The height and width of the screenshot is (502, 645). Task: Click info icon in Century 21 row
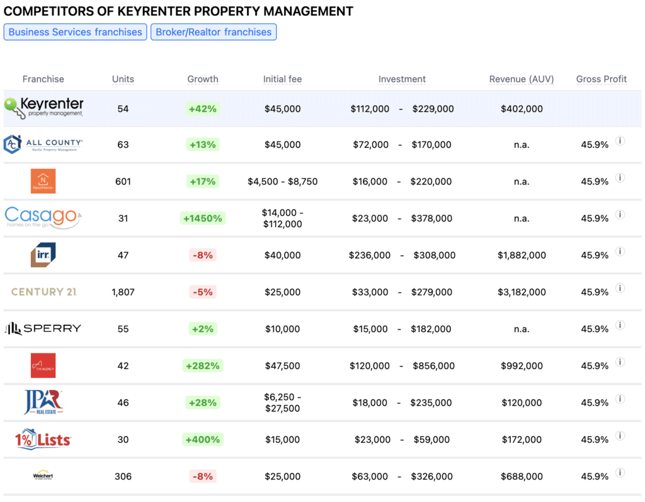point(620,288)
